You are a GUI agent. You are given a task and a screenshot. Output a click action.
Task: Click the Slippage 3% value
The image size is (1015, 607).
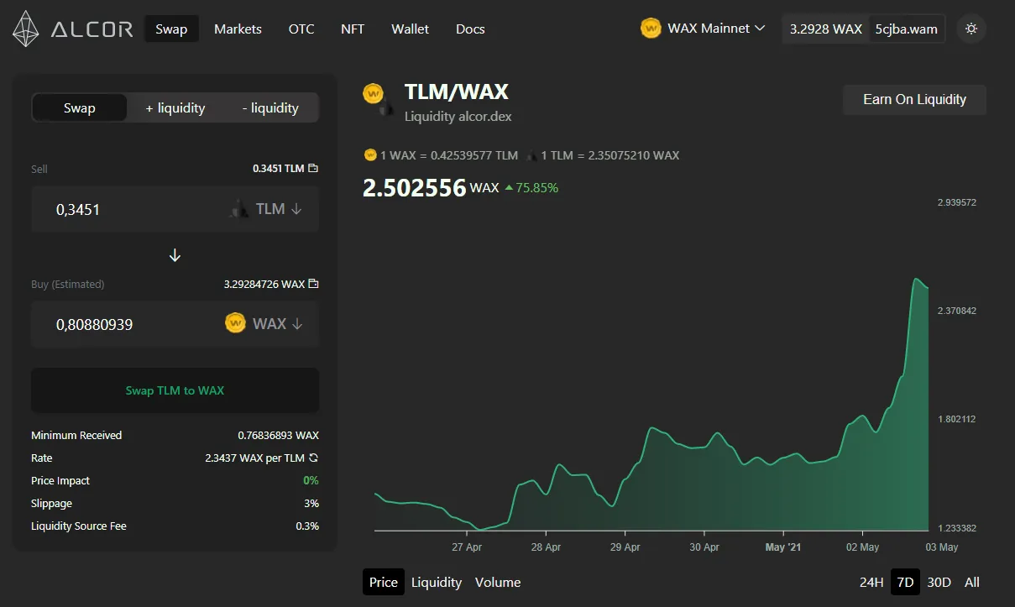[x=311, y=504]
